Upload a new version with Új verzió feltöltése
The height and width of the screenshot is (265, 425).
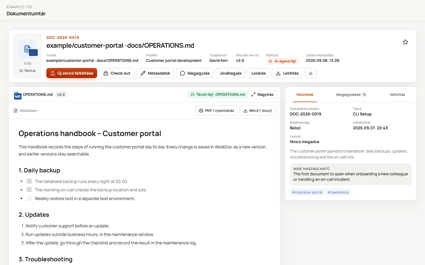(x=72, y=73)
